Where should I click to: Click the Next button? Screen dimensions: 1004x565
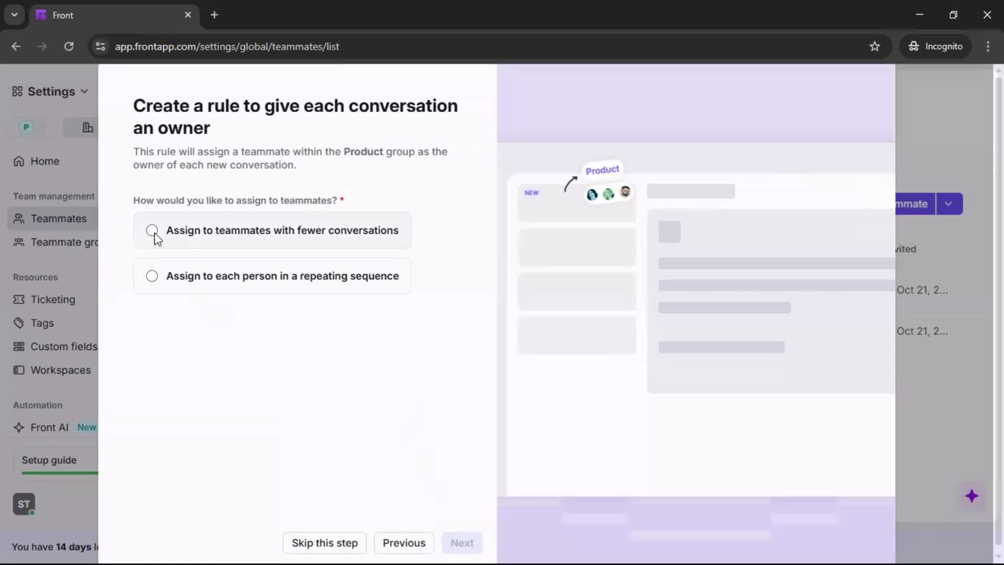point(462,543)
